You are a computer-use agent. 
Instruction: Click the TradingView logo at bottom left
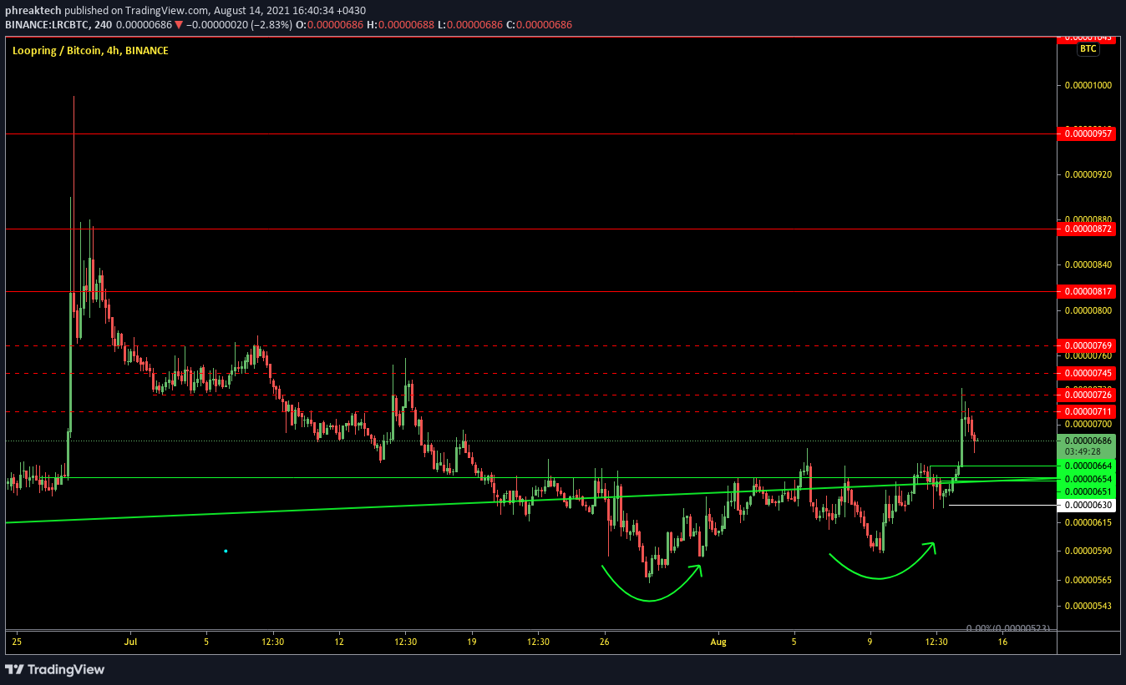tap(55, 669)
